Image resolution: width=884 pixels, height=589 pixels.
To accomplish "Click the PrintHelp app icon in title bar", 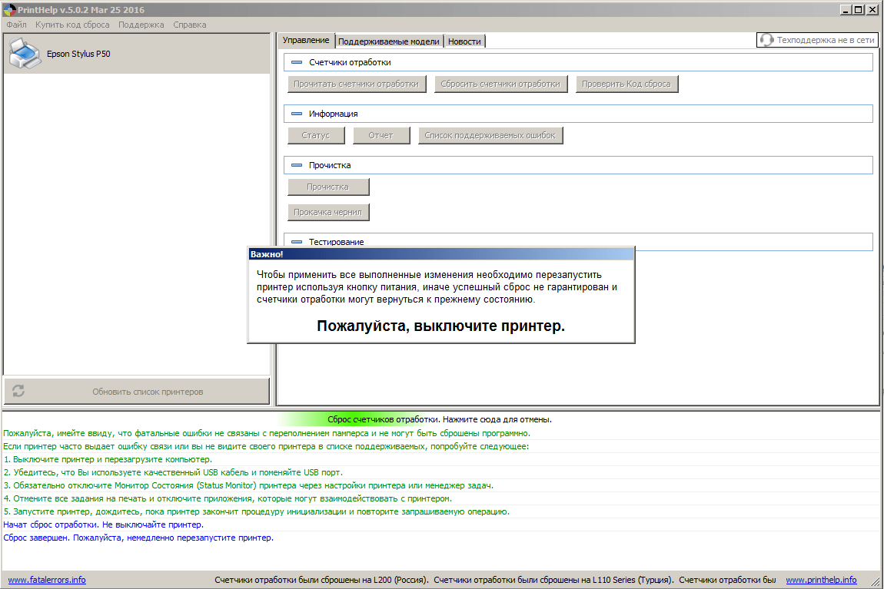I will coord(9,9).
